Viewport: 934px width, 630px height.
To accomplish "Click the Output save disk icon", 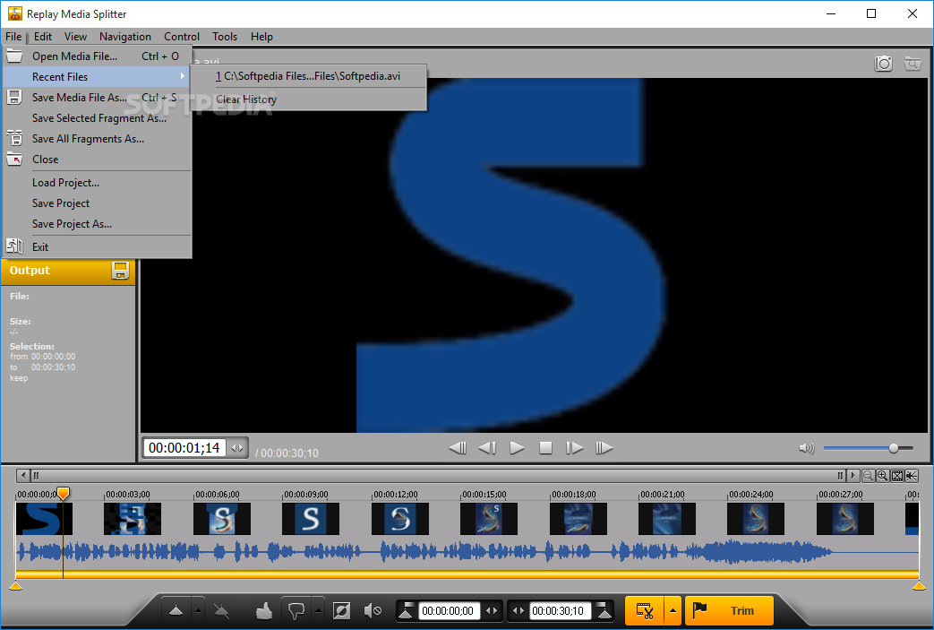I will [120, 271].
